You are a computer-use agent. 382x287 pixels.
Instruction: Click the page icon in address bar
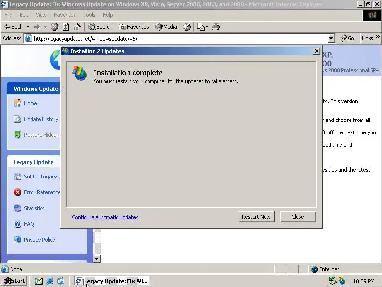pos(29,39)
